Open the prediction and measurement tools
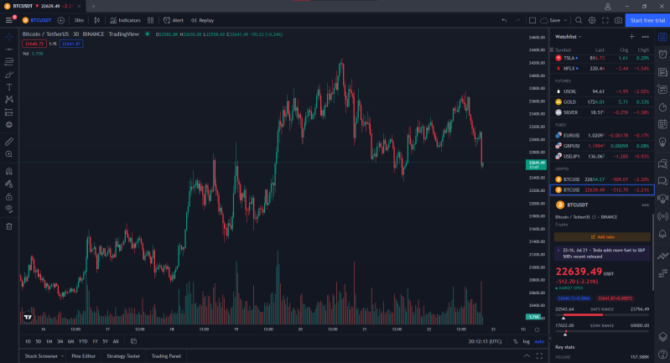670x363 pixels. [9, 112]
